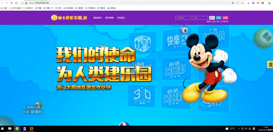Click the lightning speed-mode icon
This screenshot has height=132, width=273.
tap(233, 3)
